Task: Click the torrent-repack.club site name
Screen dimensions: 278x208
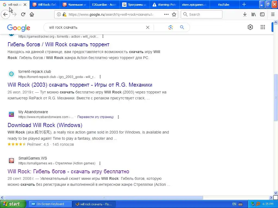Action: click(x=35, y=71)
